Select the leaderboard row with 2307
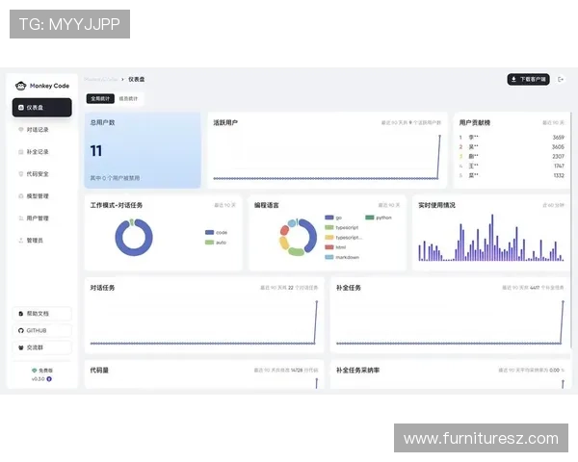 [x=512, y=156]
